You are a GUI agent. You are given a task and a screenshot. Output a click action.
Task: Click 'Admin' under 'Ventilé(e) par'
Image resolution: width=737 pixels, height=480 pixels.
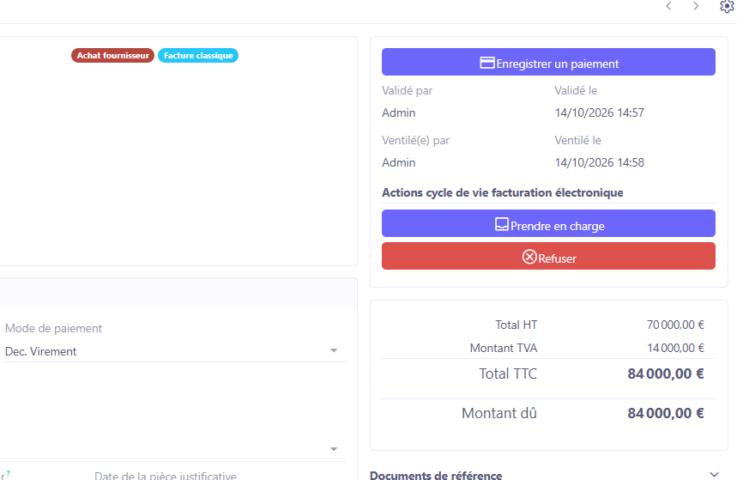point(399,163)
